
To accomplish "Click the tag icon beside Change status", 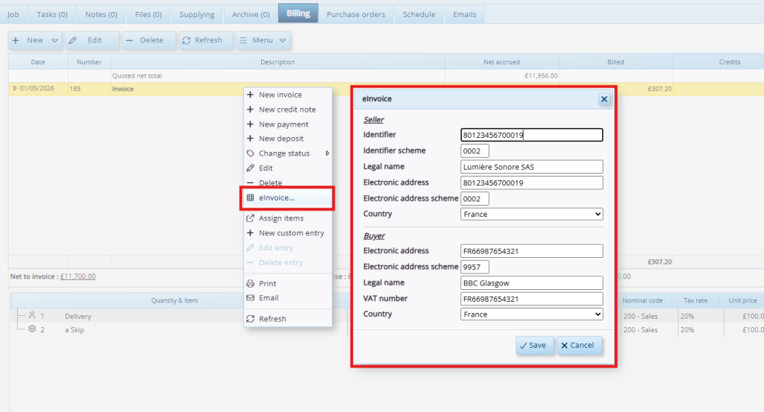I will [250, 153].
